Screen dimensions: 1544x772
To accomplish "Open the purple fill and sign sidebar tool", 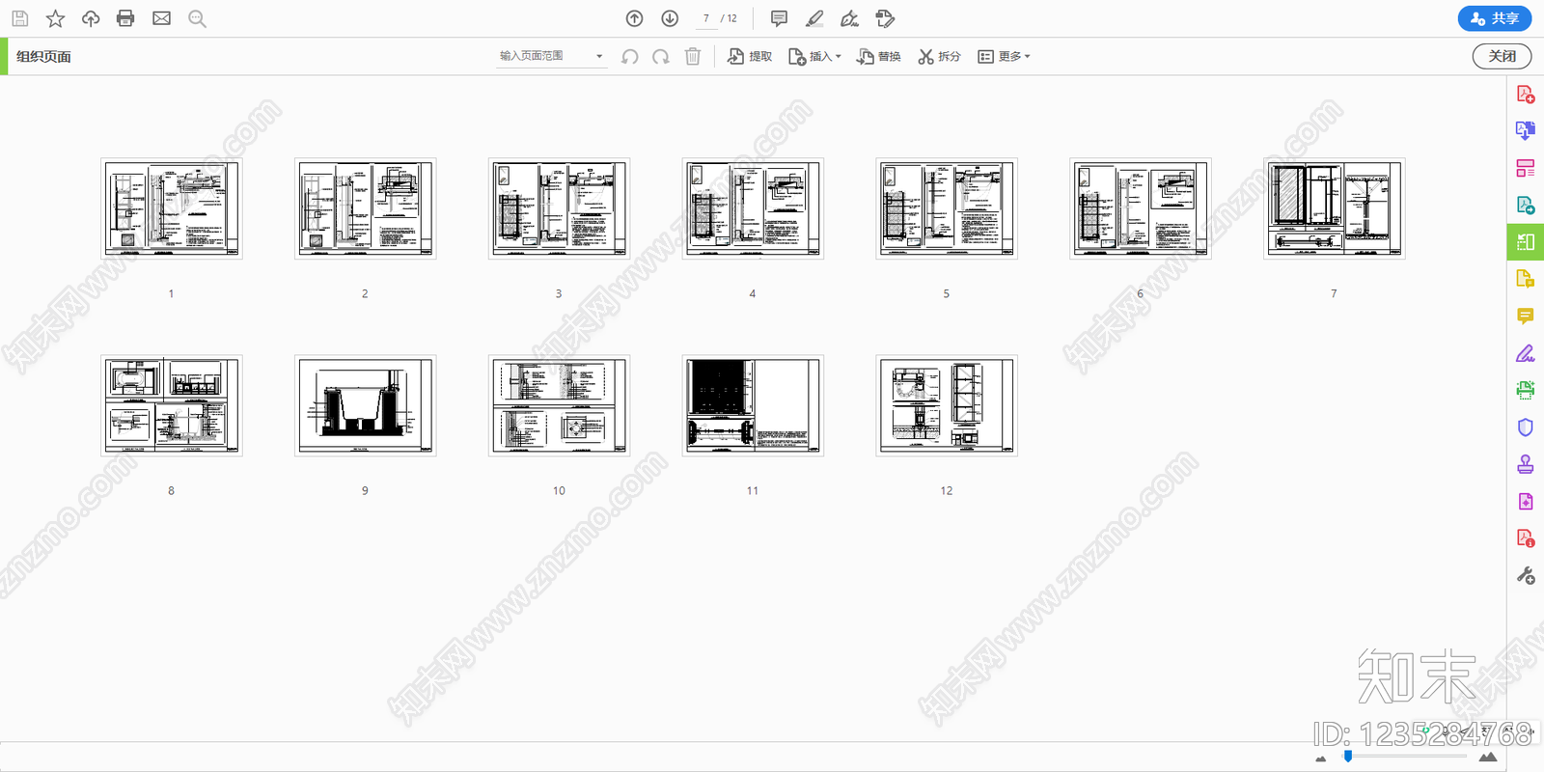I will tap(1526, 353).
